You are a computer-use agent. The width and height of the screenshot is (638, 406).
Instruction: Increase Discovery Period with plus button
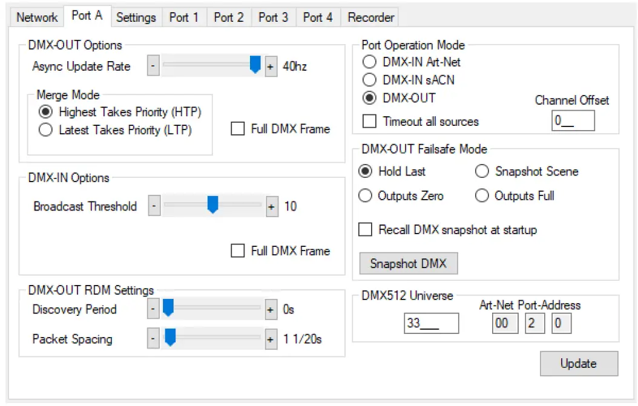[270, 309]
